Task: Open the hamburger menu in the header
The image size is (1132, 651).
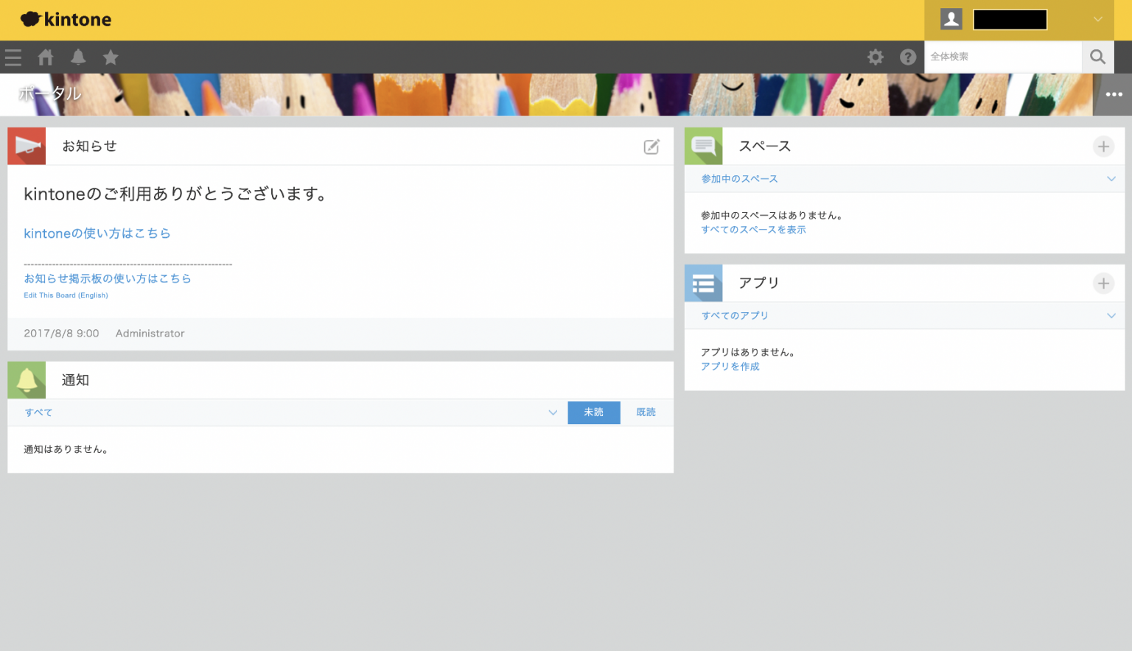Action: (13, 57)
